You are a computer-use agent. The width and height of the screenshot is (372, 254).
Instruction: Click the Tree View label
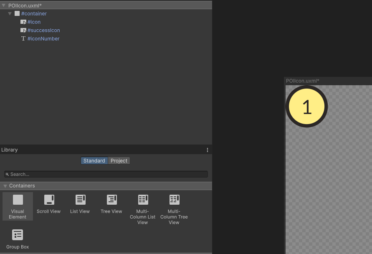[x=111, y=211]
